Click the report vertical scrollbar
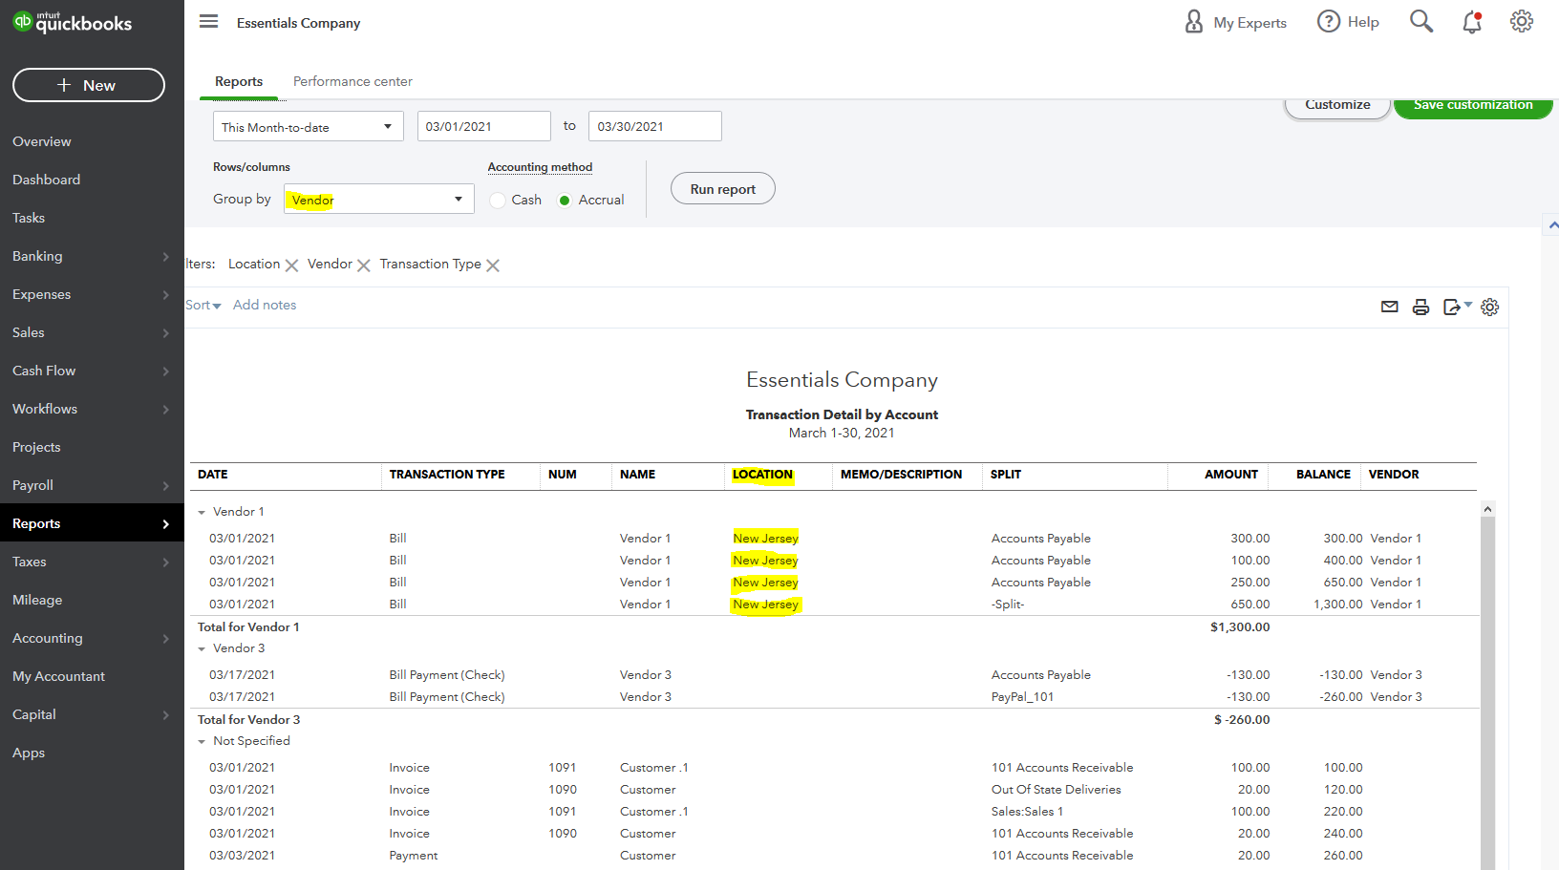The height and width of the screenshot is (870, 1559). pyautogui.click(x=1487, y=688)
